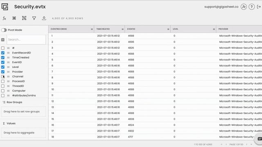Uncheck the EventID checkbox
Screen dimensions: 262x147
(x=3, y=62)
